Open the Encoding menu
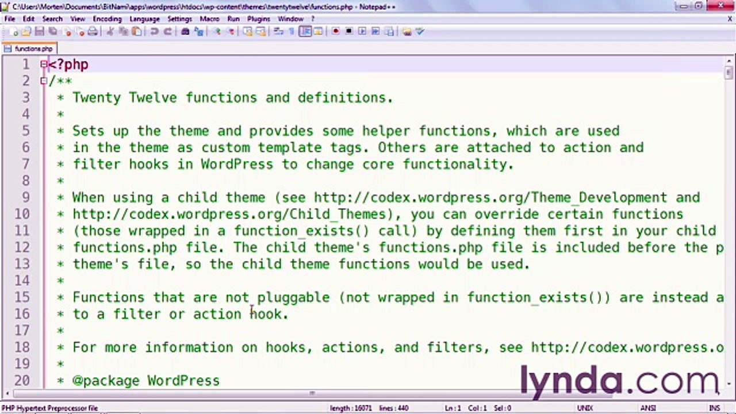The height and width of the screenshot is (414, 736). click(108, 19)
